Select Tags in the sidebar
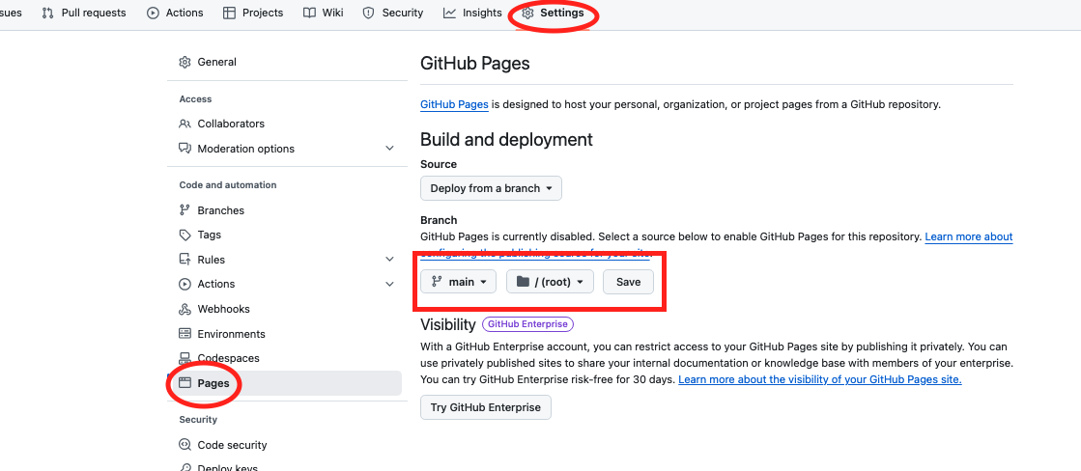 [x=209, y=235]
